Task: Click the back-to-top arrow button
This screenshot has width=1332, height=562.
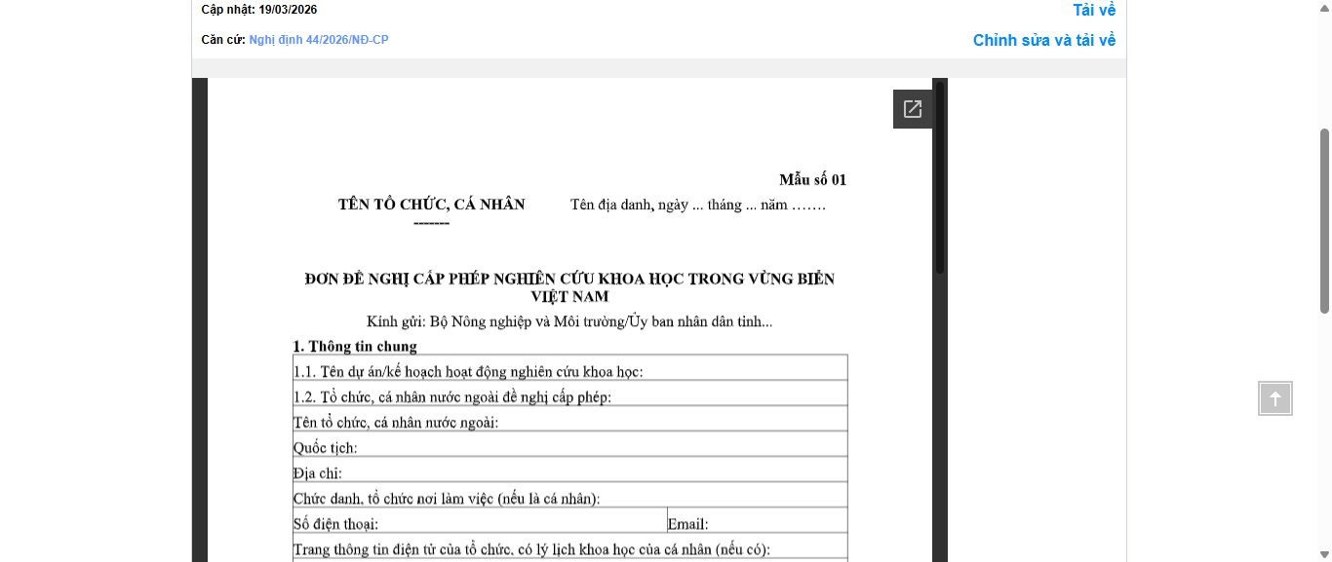Action: pos(1275,398)
